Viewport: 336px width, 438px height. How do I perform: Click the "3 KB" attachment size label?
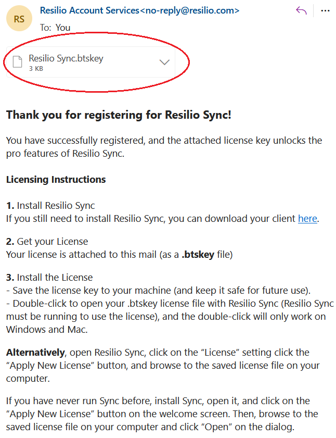pos(36,69)
